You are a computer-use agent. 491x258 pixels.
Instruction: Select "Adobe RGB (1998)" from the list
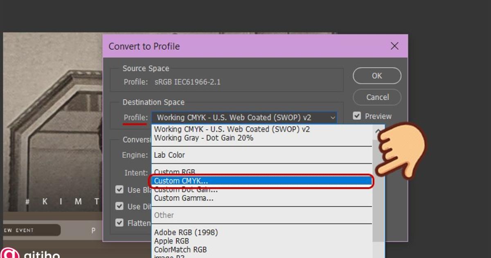[x=186, y=232]
